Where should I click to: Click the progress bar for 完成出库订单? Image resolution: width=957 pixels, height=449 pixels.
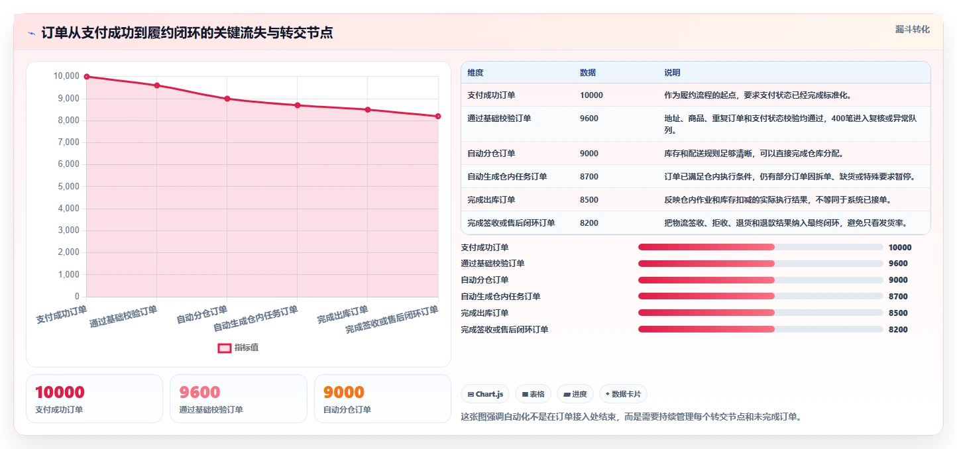761,313
